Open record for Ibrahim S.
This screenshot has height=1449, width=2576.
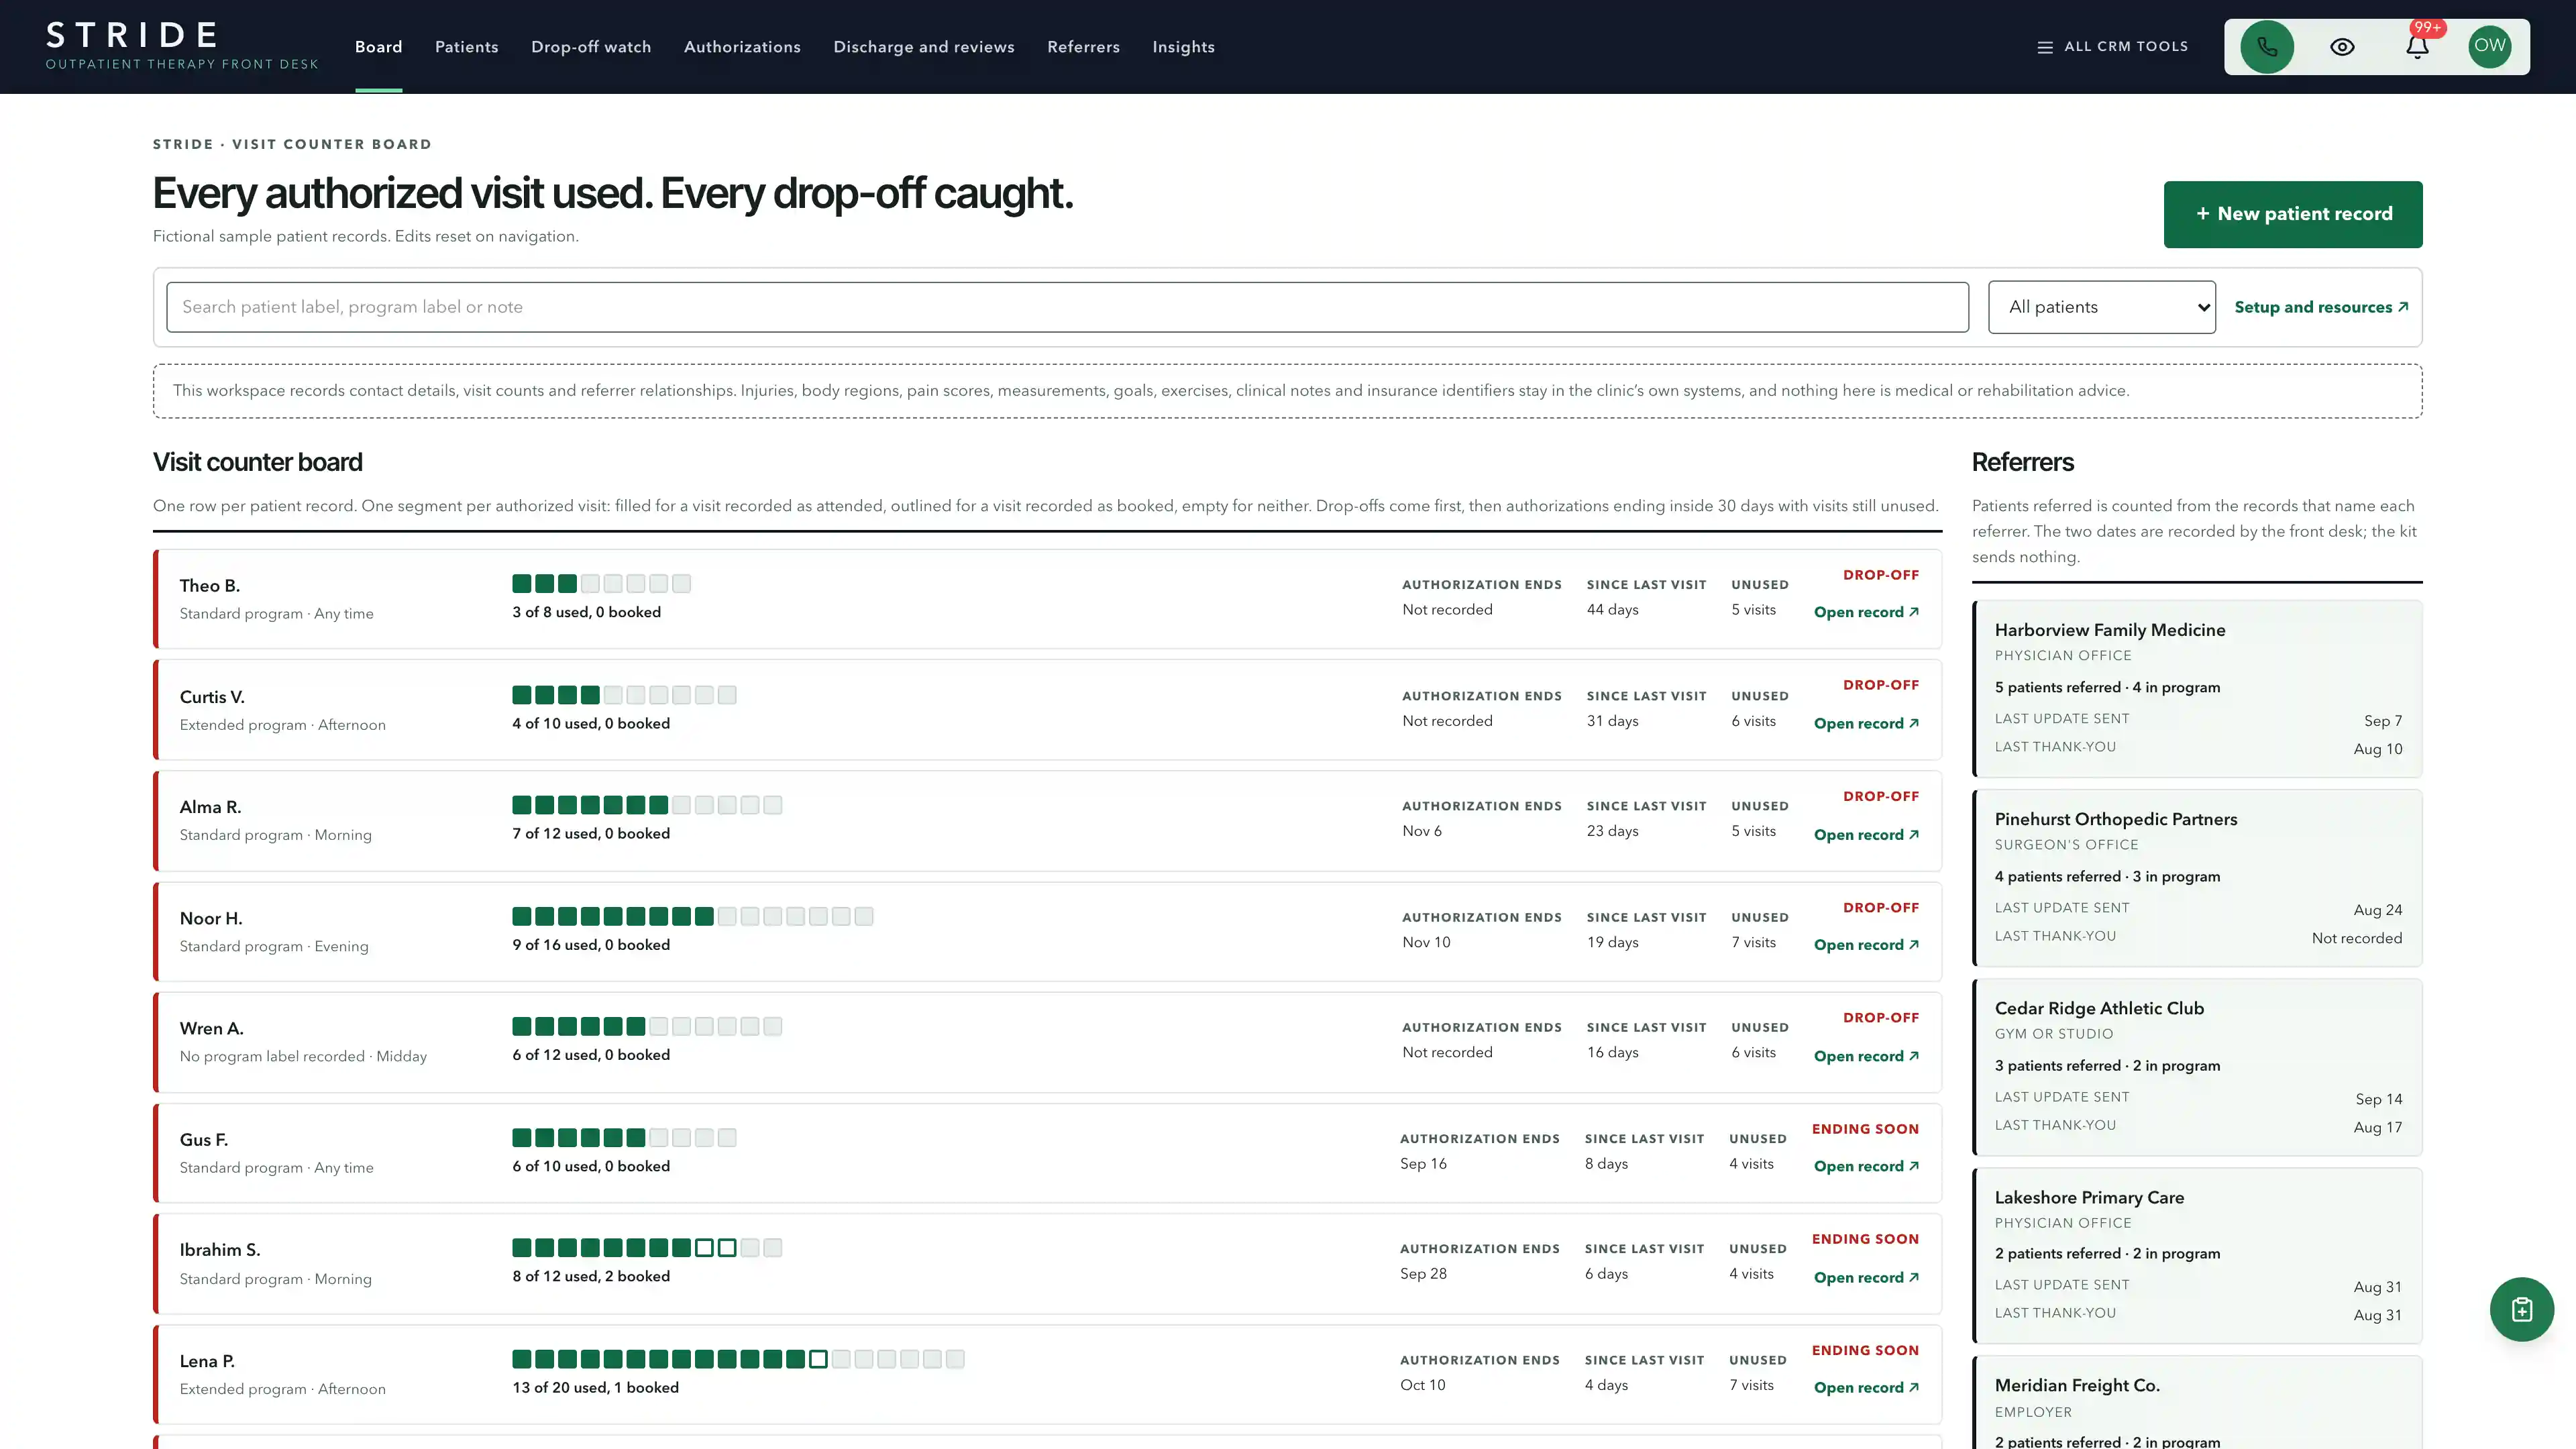(x=1866, y=1277)
